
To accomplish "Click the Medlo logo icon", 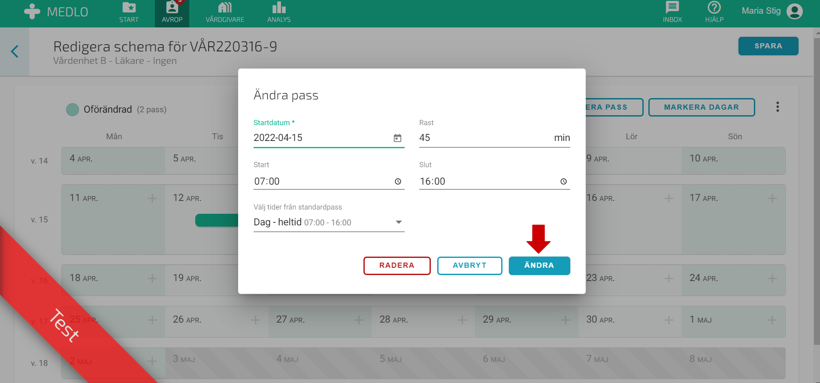I will [x=32, y=12].
